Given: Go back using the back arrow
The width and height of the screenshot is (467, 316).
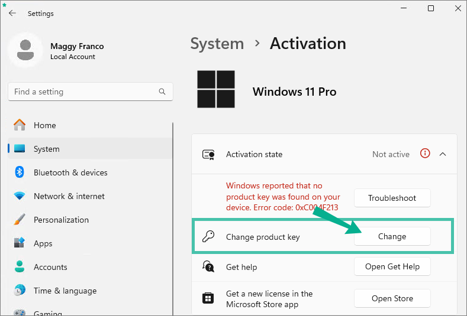Looking at the screenshot, I should coord(12,13).
